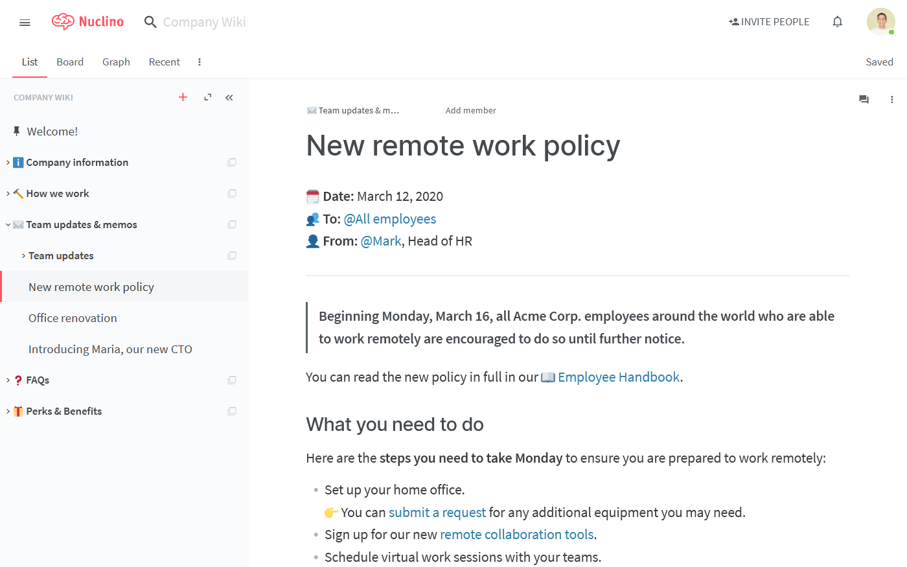Open the Employee Handbook link
This screenshot has width=907, height=567.
pos(618,376)
